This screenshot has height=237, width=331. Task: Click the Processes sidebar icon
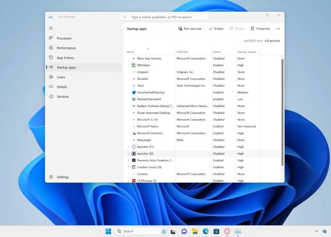tap(51, 38)
